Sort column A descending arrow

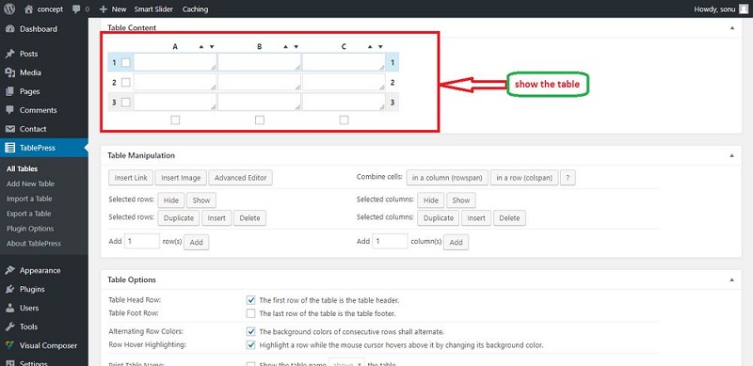[212, 47]
